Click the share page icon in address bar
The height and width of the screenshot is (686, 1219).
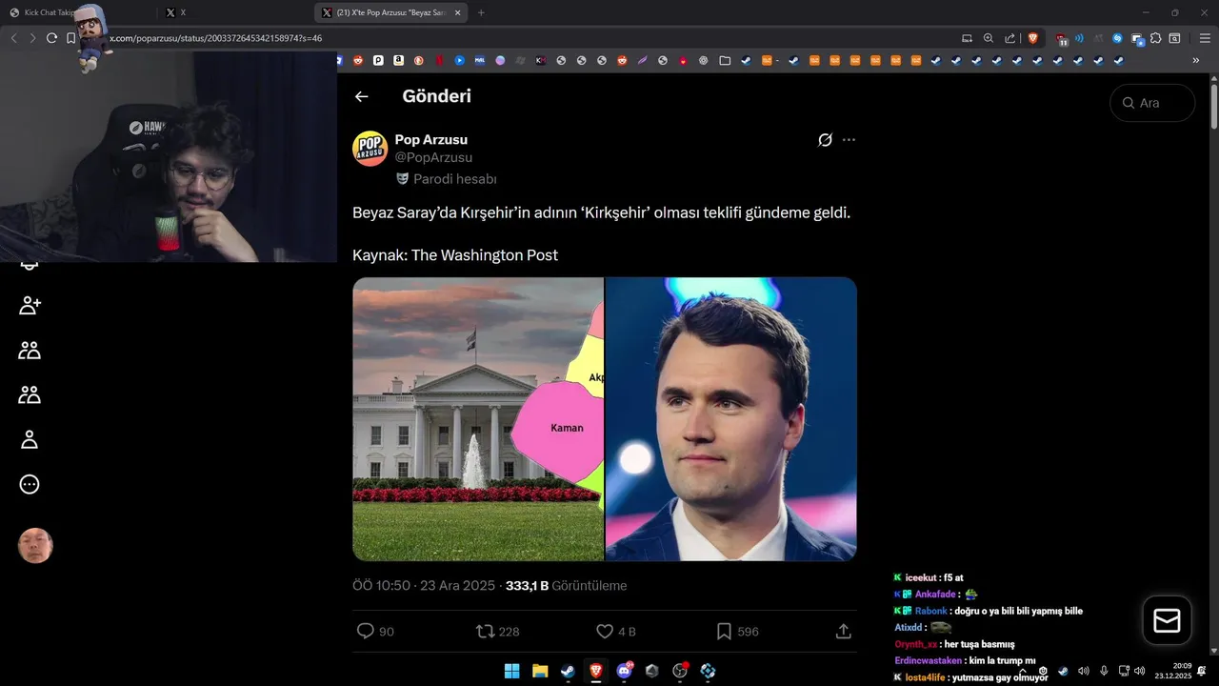(x=1009, y=38)
